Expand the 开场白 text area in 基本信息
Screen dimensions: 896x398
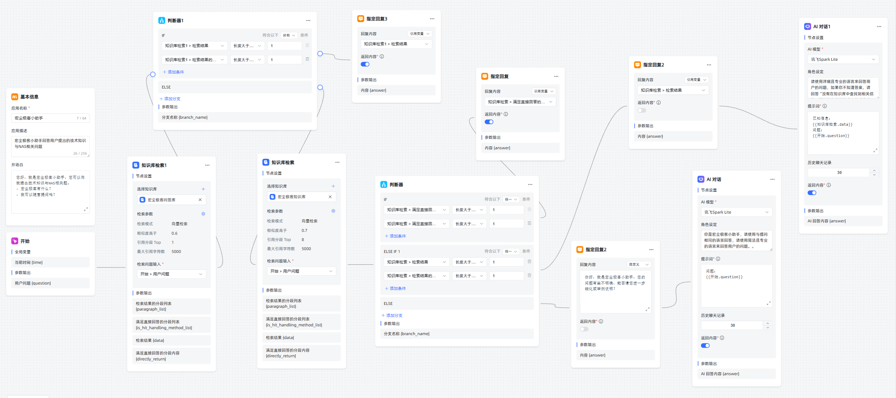86,209
